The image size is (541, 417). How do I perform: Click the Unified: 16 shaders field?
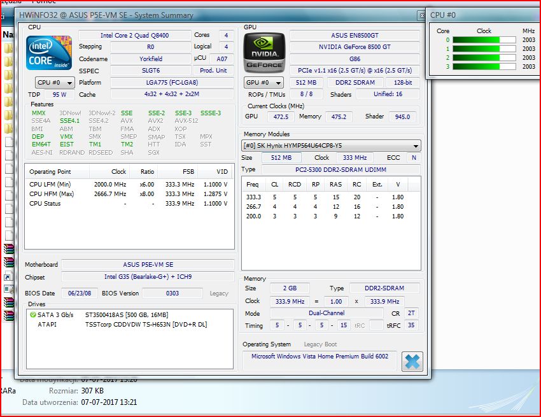[388, 94]
